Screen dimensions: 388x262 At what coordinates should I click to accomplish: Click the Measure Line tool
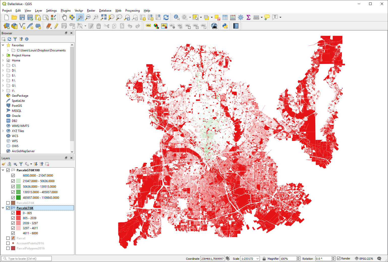point(256,17)
